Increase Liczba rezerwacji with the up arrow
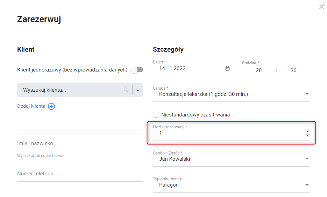 (x=307, y=131)
